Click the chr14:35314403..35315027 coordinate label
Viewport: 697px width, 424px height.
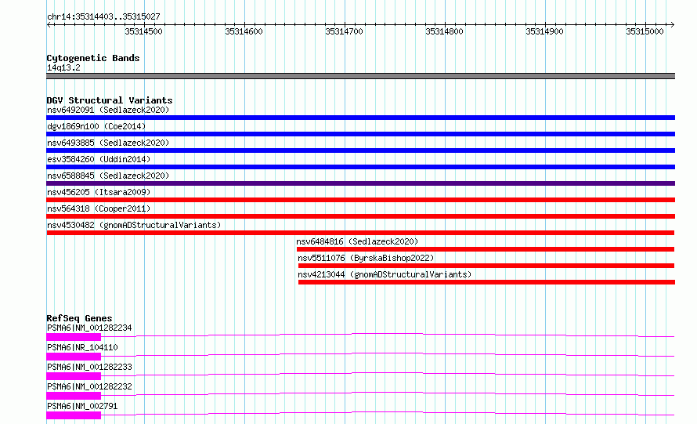tap(103, 17)
